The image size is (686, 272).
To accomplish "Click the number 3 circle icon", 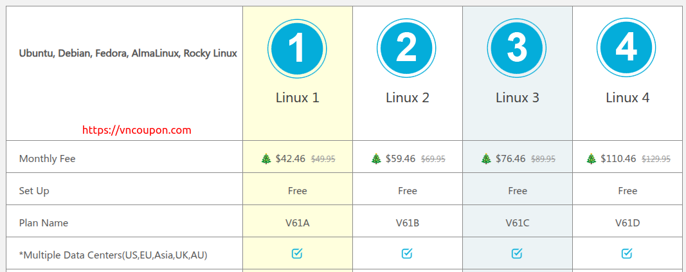I will point(517,48).
